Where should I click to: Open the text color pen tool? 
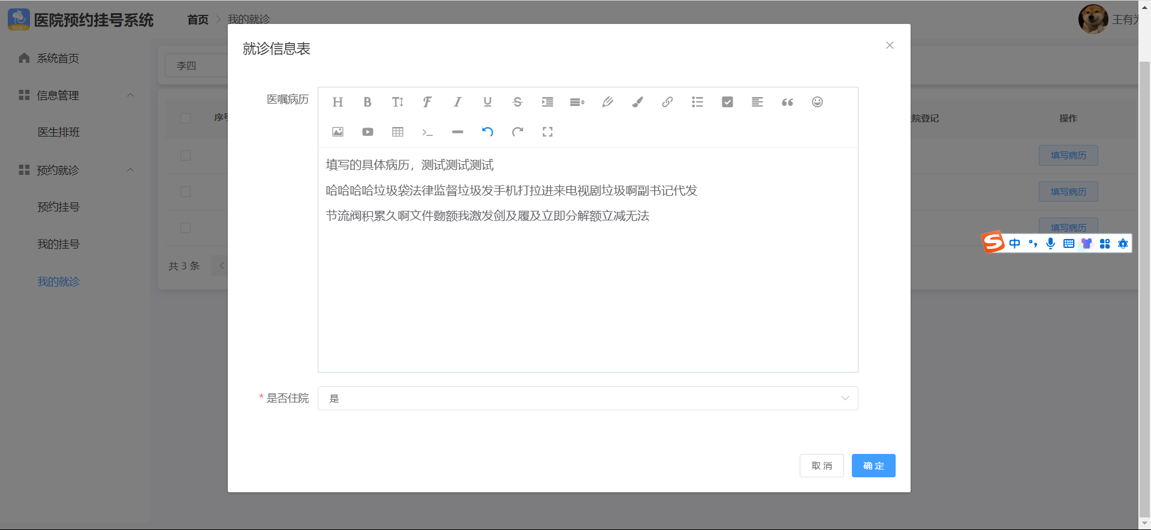[607, 102]
